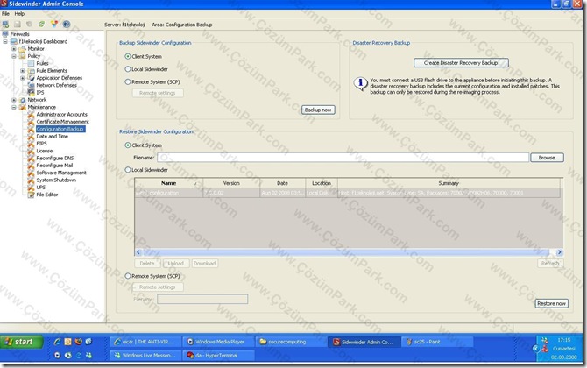Expand the Monitor tree node
Screen dimensions: 587x368
[14, 49]
